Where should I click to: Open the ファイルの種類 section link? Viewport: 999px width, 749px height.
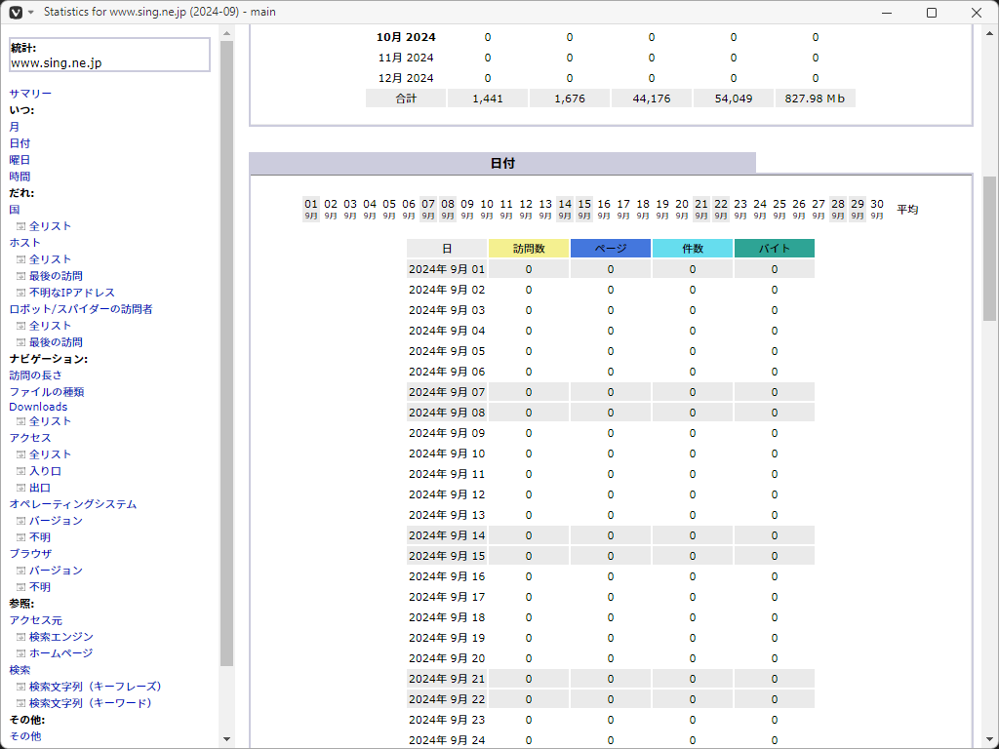tap(47, 392)
